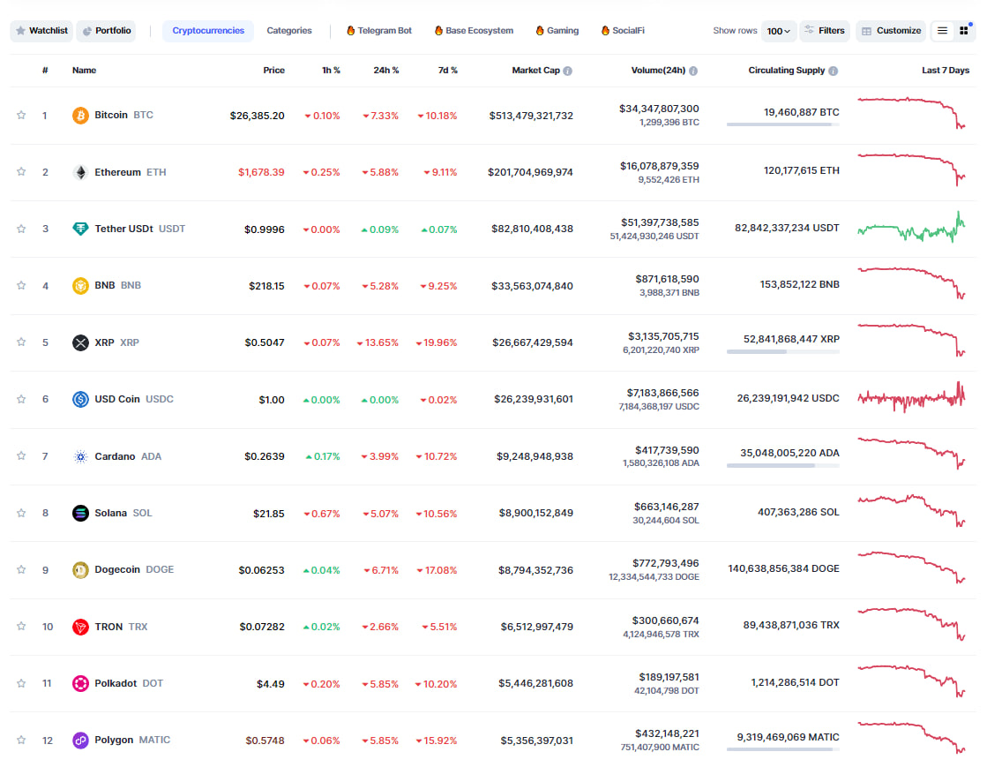This screenshot has height=767, width=987.
Task: Open Bitcoin BTC coin link
Action: [124, 116]
